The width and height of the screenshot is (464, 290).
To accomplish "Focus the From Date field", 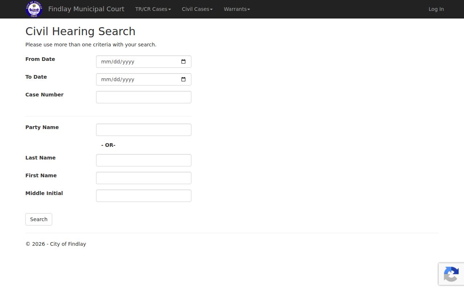I will click(144, 62).
